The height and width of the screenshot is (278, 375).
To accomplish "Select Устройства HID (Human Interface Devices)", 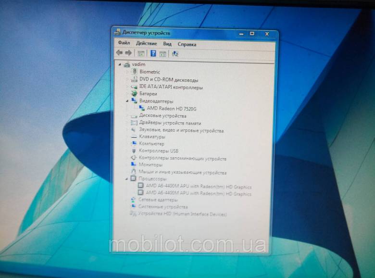I will pos(182,214).
